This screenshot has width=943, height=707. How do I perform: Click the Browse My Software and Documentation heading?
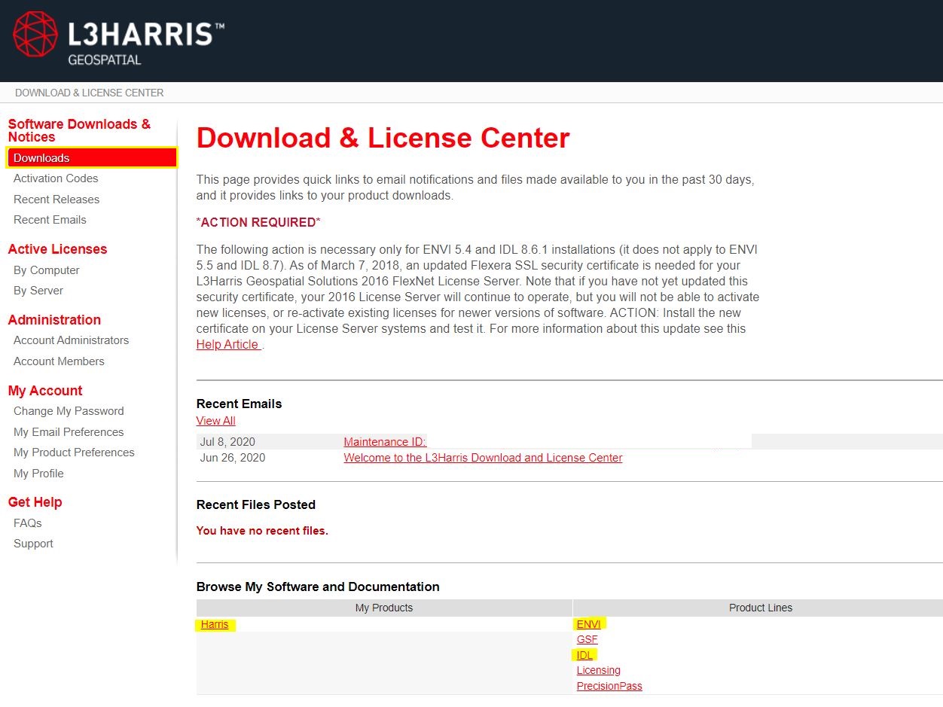[x=318, y=587]
